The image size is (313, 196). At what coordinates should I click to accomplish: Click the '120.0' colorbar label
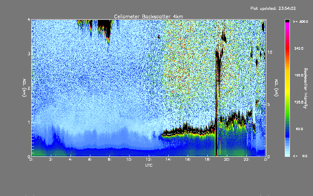(299, 102)
